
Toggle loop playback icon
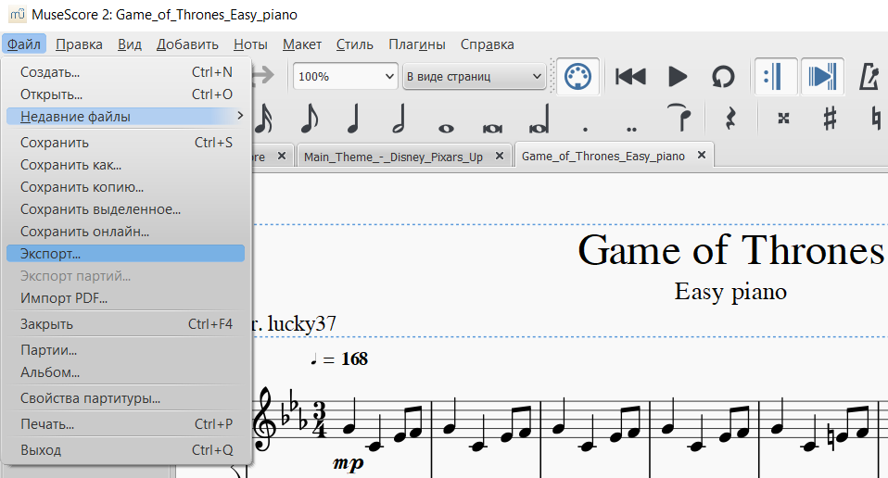click(723, 76)
